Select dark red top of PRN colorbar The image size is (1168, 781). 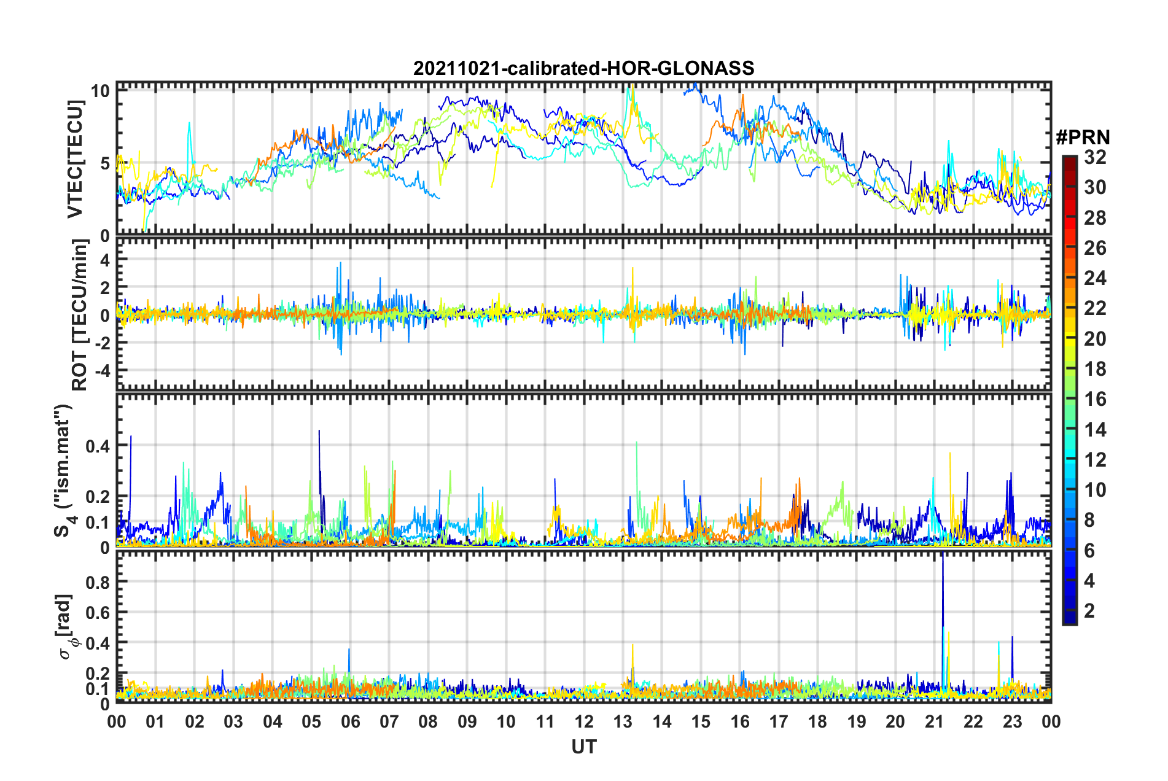click(x=1069, y=161)
